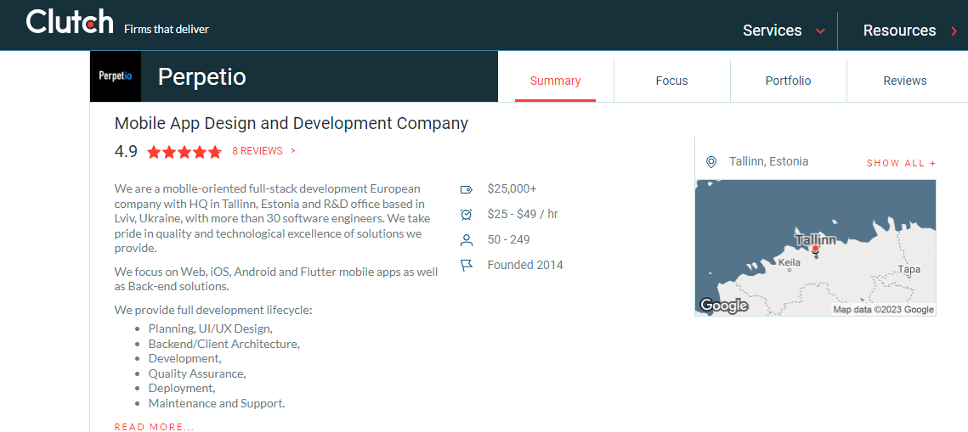Click the '$25 - $49 / hr' rate text
The width and height of the screenshot is (968, 432).
pos(523,215)
